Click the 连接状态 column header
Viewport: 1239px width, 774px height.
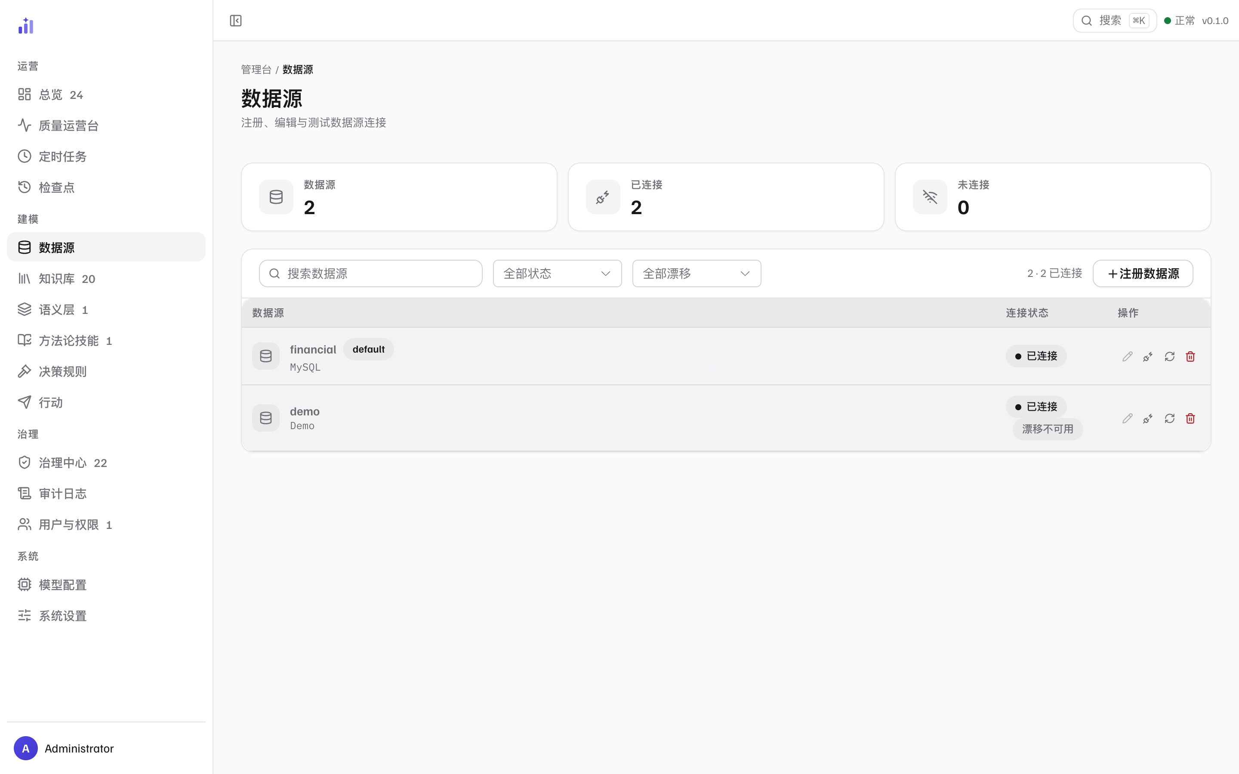tap(1027, 313)
